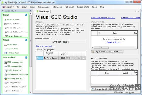The height and width of the screenshot is (95, 142).
Task: Click the ID column header in sessions table
Action: pos(101,33)
